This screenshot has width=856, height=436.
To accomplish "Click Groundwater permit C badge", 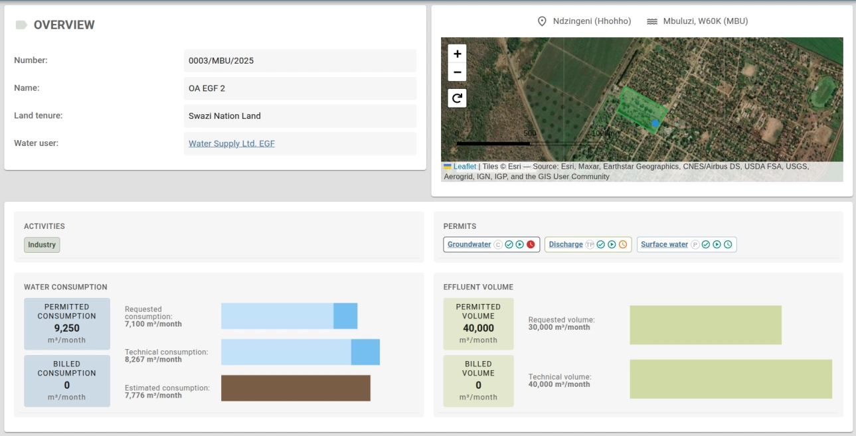I will tap(498, 245).
